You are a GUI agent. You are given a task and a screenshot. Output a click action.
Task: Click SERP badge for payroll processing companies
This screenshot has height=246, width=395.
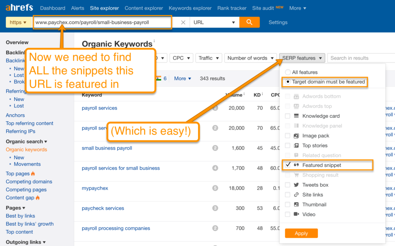click(215, 228)
